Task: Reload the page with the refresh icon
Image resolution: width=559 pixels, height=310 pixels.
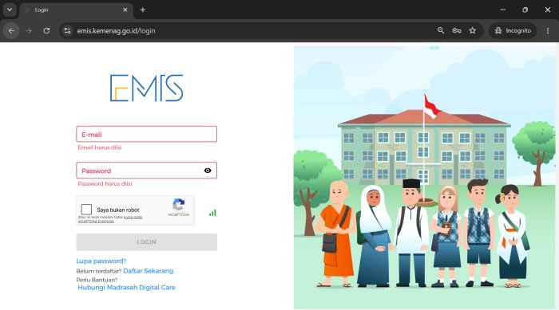Action: click(46, 30)
